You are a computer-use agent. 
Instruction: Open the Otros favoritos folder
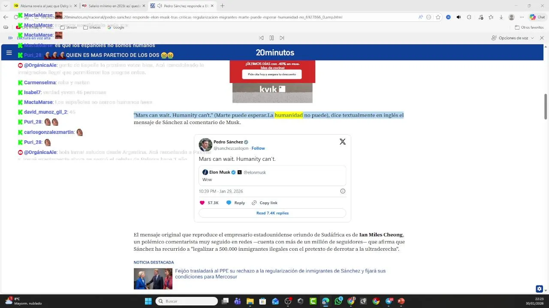[x=529, y=27]
